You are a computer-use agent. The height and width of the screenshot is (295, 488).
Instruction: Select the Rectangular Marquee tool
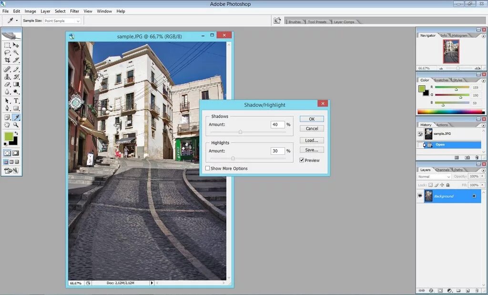[7, 45]
